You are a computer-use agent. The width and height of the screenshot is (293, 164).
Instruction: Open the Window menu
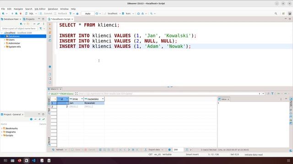[x=64, y=9]
